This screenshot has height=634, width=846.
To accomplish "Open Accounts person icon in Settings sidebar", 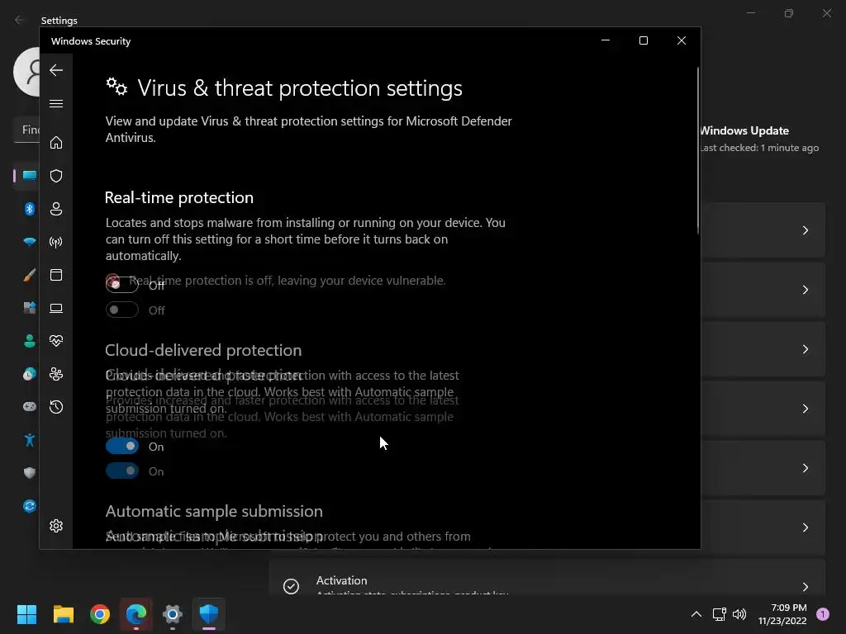I will click(x=30, y=341).
